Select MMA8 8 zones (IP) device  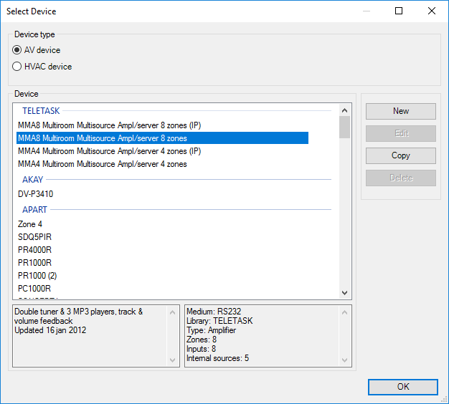point(109,125)
